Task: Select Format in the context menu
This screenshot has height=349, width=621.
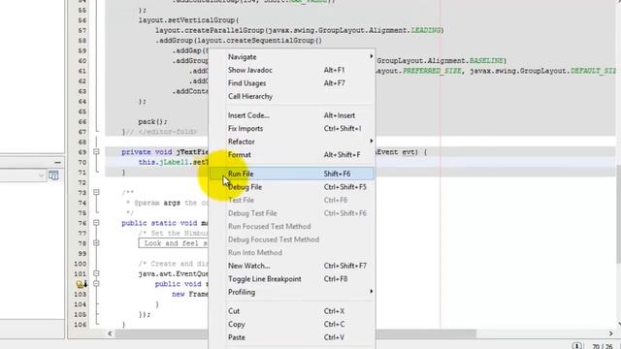Action: click(x=292, y=155)
